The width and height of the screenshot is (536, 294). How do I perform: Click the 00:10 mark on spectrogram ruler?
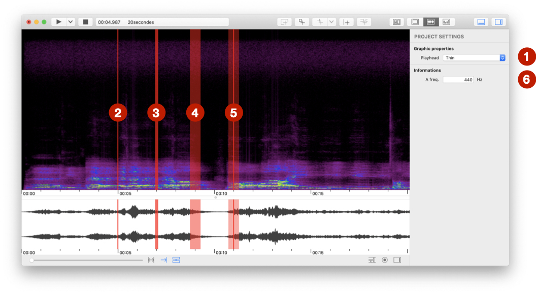pyautogui.click(x=221, y=193)
